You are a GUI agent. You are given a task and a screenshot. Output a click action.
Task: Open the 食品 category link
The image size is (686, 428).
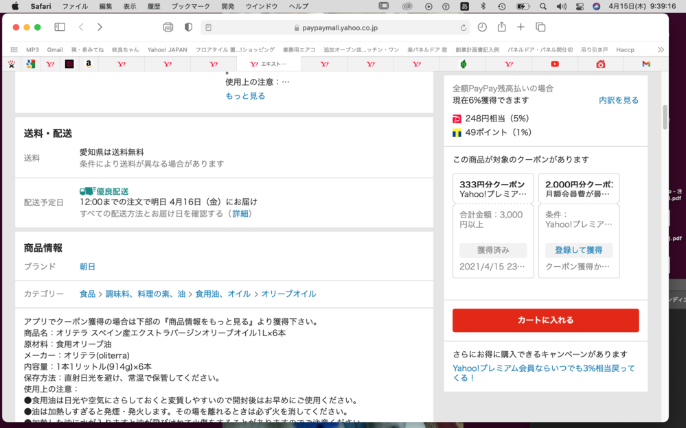[x=87, y=294]
